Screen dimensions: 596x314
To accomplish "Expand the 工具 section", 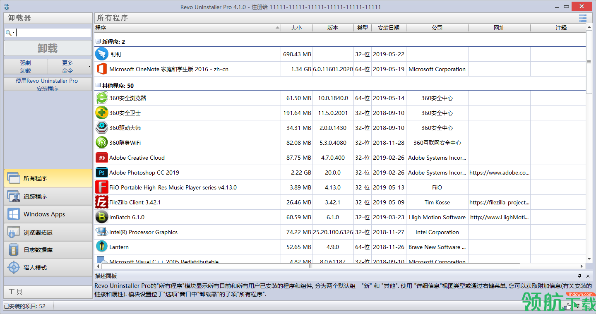I will (48, 292).
